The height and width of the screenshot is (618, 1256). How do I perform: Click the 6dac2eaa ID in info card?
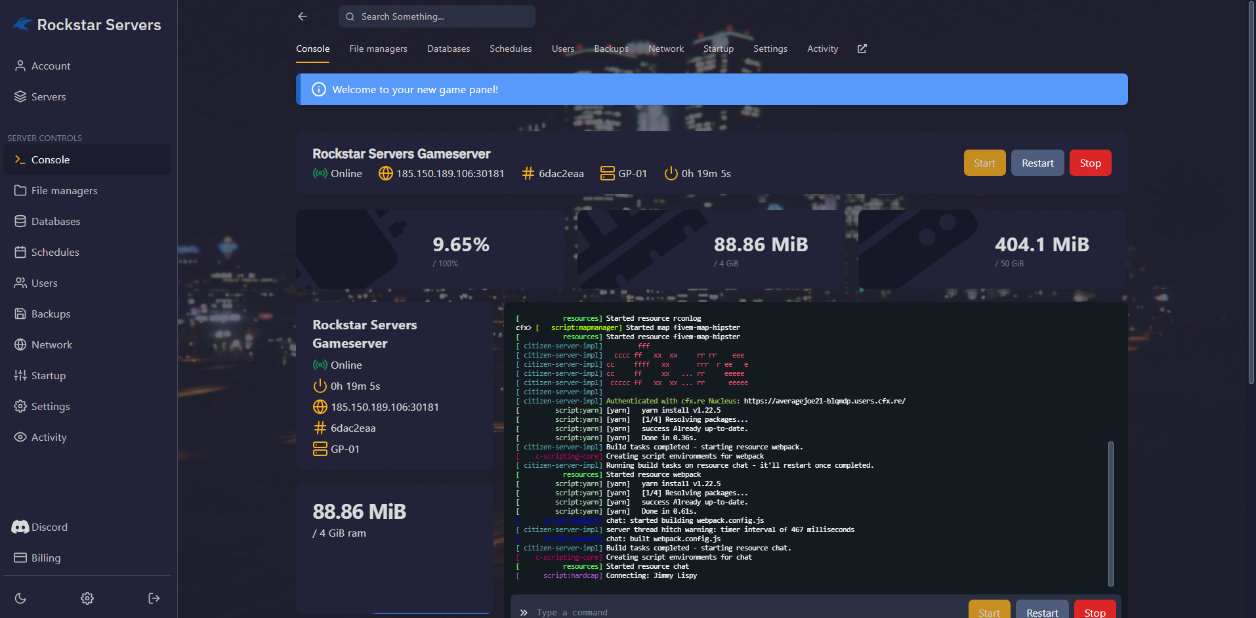(353, 428)
